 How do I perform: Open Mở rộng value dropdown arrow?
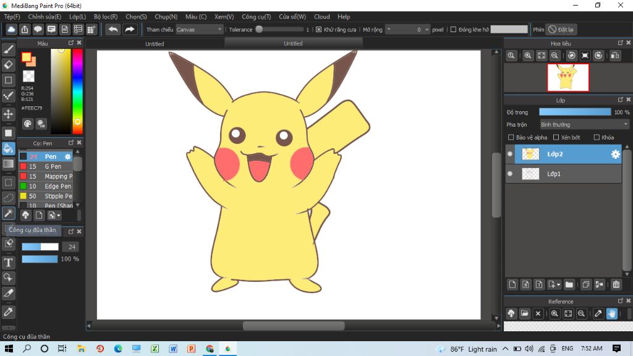coord(389,30)
